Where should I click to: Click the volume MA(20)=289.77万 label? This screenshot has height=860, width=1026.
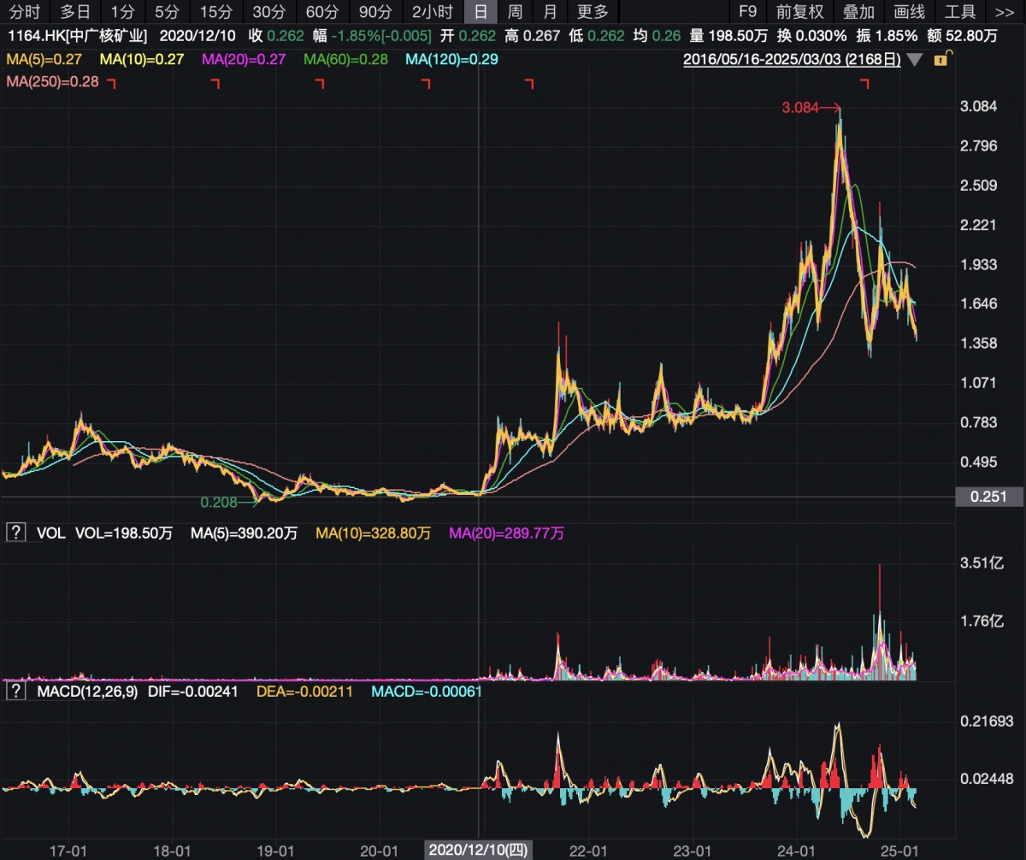(x=506, y=533)
